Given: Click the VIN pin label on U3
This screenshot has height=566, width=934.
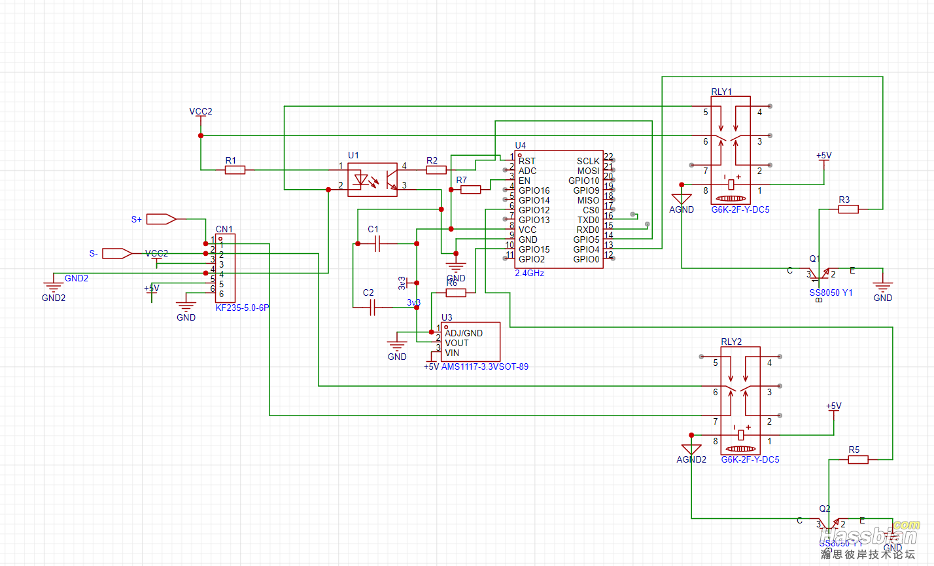Looking at the screenshot, I should coord(452,353).
